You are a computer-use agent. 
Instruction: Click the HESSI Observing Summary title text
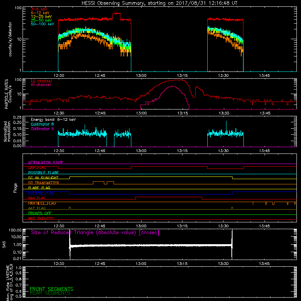click(x=160, y=3)
